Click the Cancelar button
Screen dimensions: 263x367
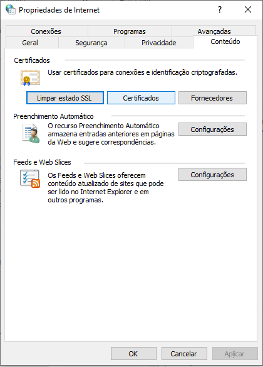tap(184, 353)
